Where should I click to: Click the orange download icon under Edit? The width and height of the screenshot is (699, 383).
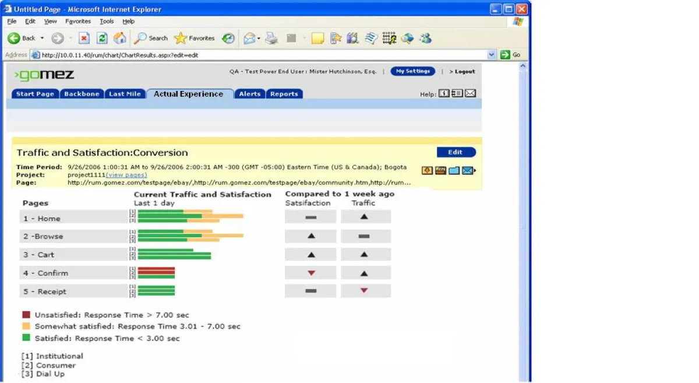click(x=427, y=170)
